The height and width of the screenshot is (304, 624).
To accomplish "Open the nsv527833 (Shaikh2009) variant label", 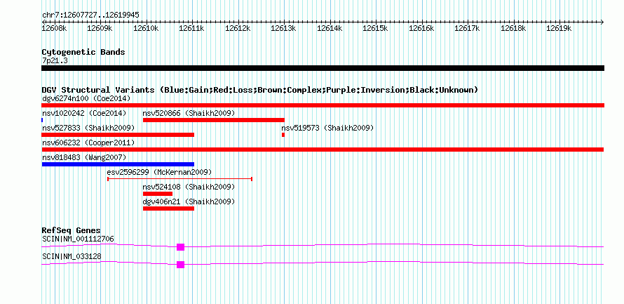I will click(x=88, y=128).
